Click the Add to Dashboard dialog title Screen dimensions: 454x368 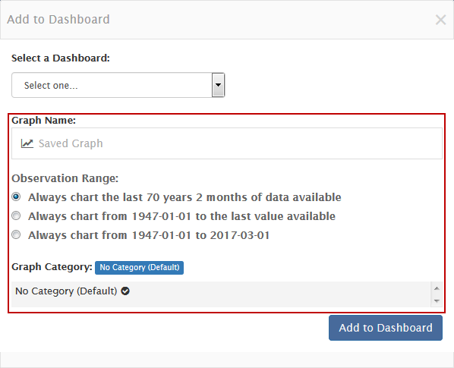58,20
